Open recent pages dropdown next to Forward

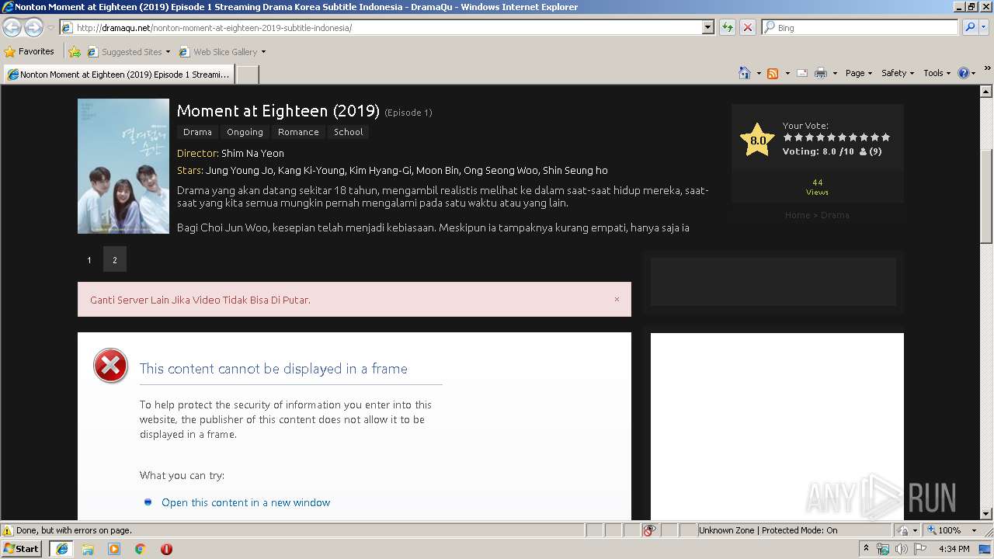click(x=50, y=27)
